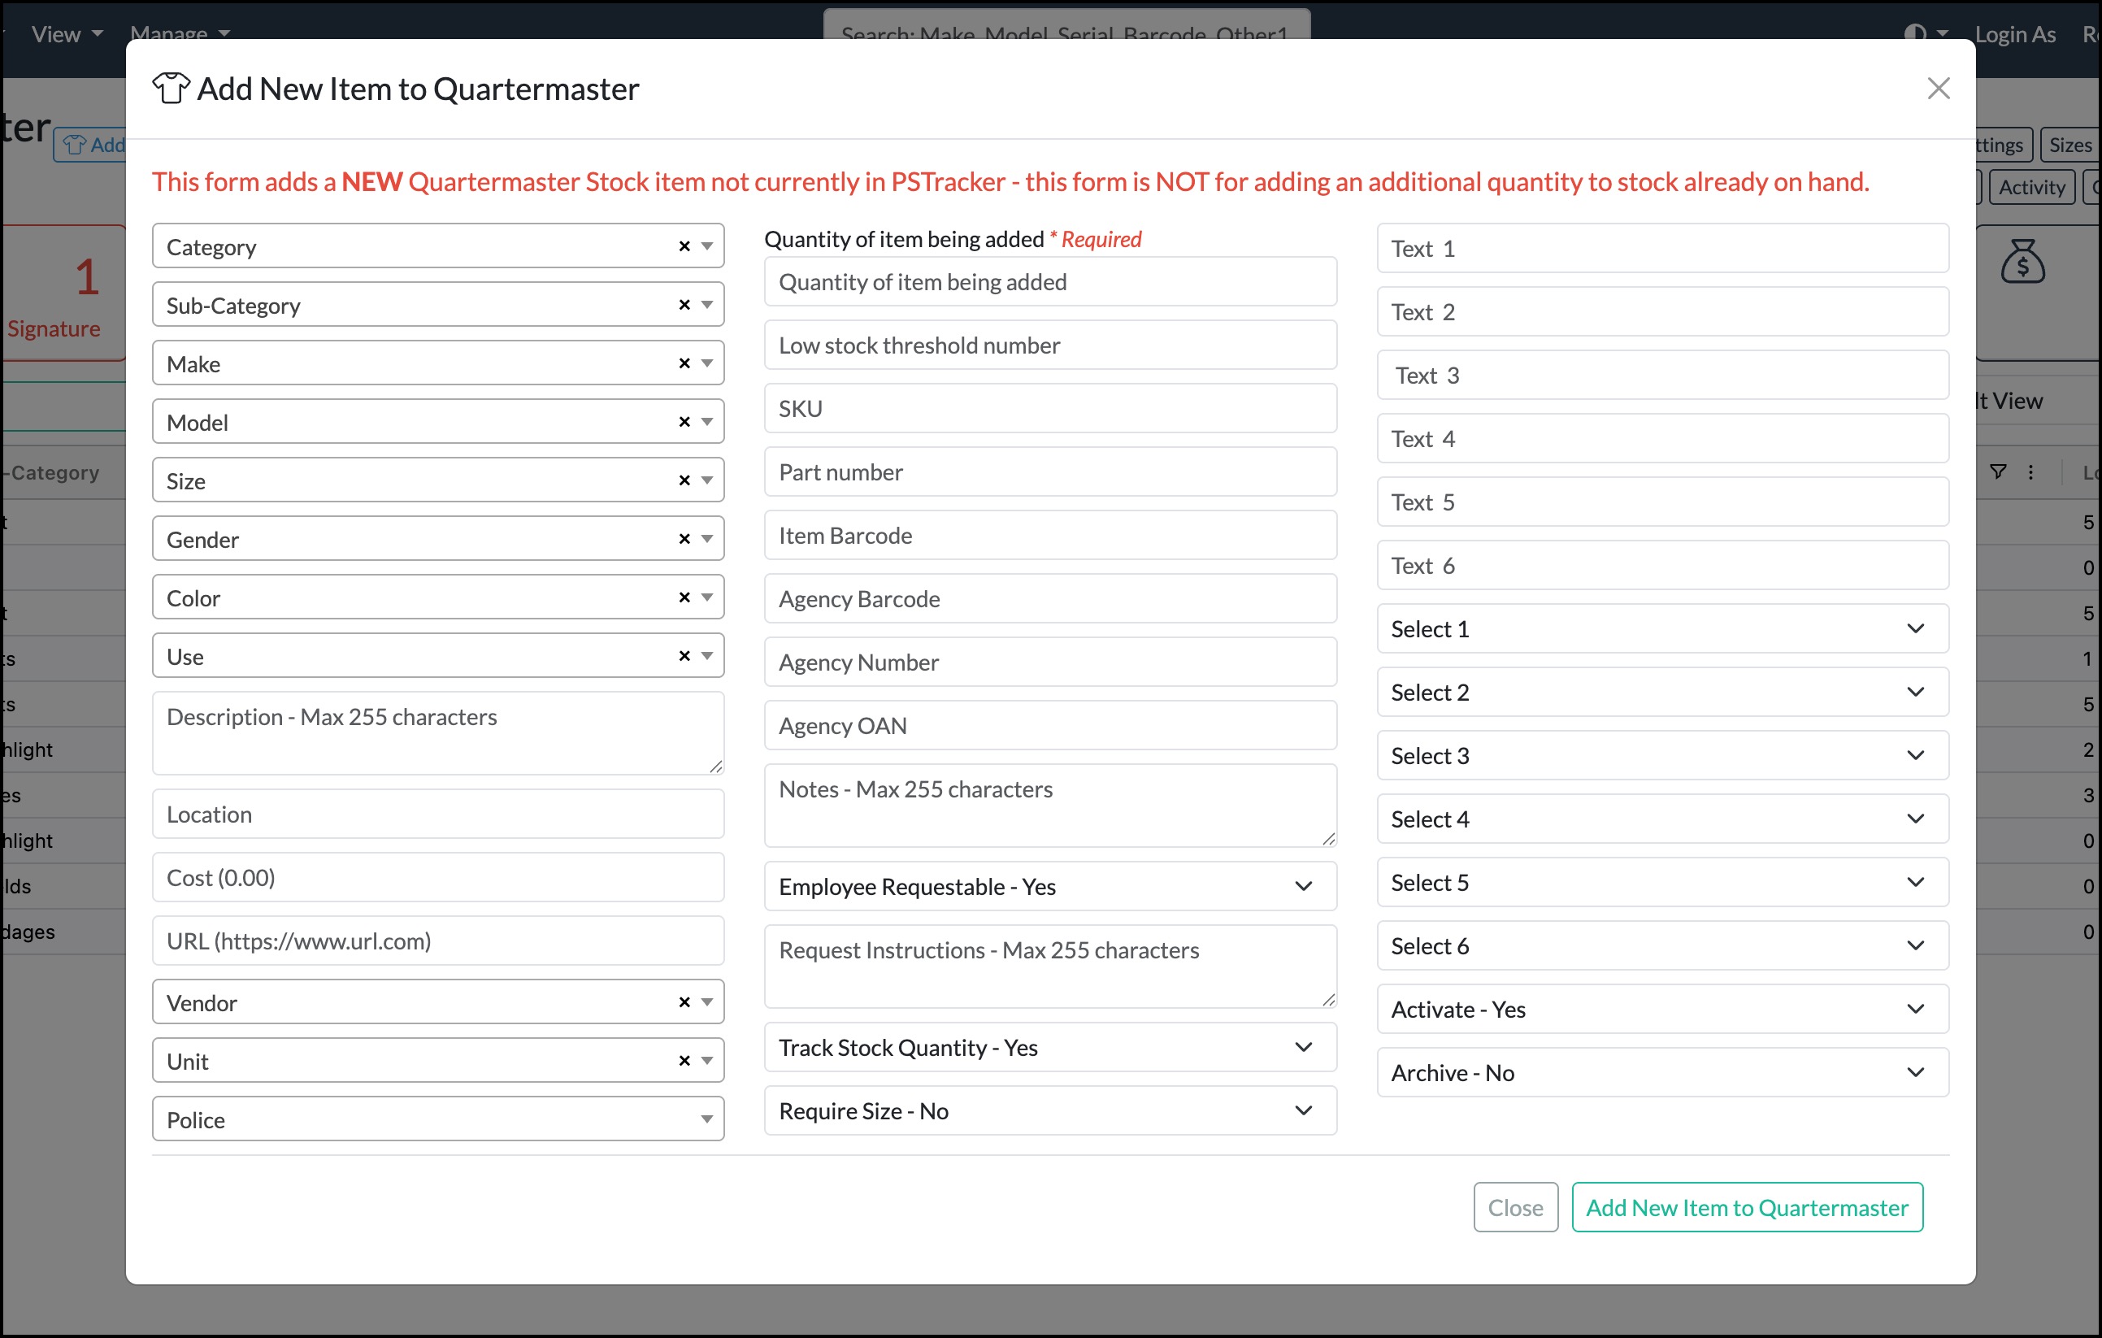Clear the Color field x icon
Screen dimensions: 2102x1338
[684, 597]
